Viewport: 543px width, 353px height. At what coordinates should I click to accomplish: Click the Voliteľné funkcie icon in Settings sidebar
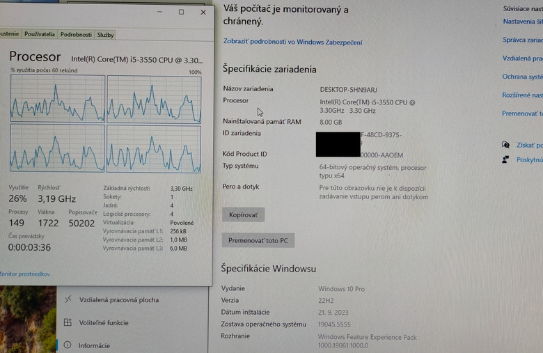[x=68, y=322]
